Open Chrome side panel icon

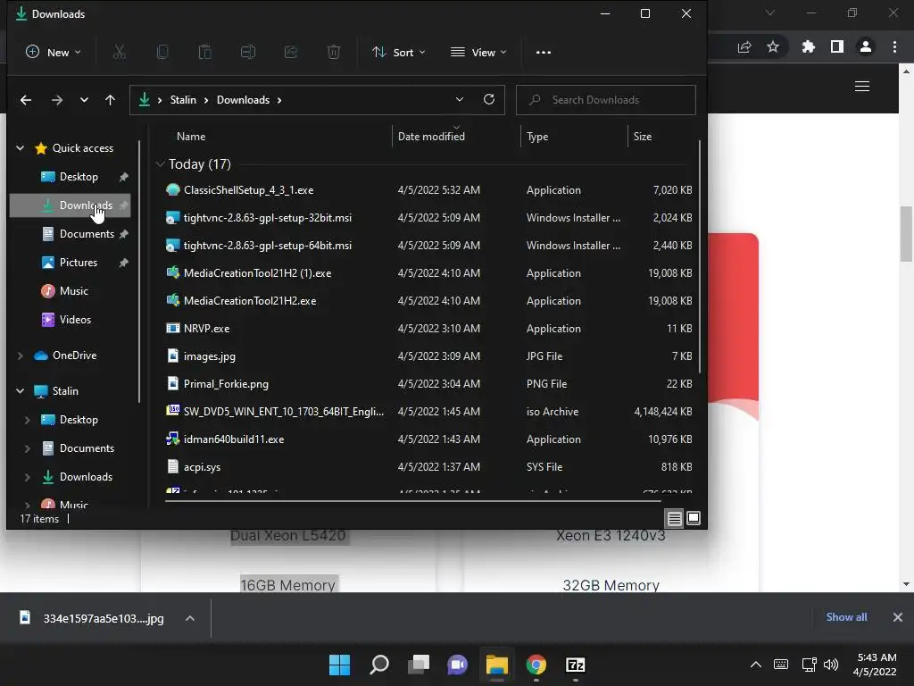837,46
